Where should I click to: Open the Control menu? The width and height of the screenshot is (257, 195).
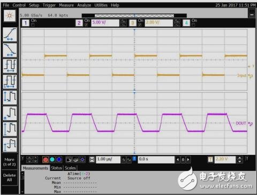click(x=19, y=5)
